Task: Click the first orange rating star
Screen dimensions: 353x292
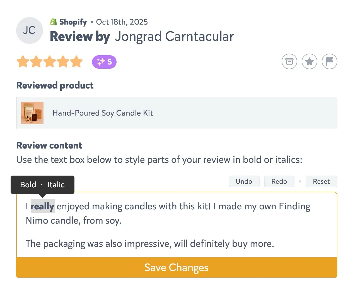Action: (x=23, y=62)
